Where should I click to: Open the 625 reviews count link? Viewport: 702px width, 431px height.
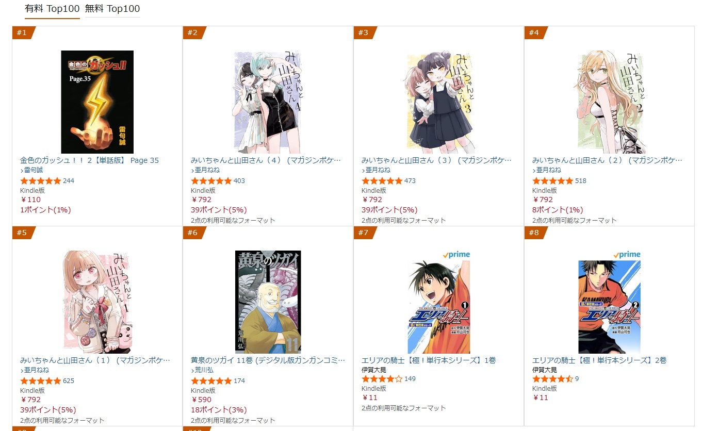pyautogui.click(x=69, y=381)
